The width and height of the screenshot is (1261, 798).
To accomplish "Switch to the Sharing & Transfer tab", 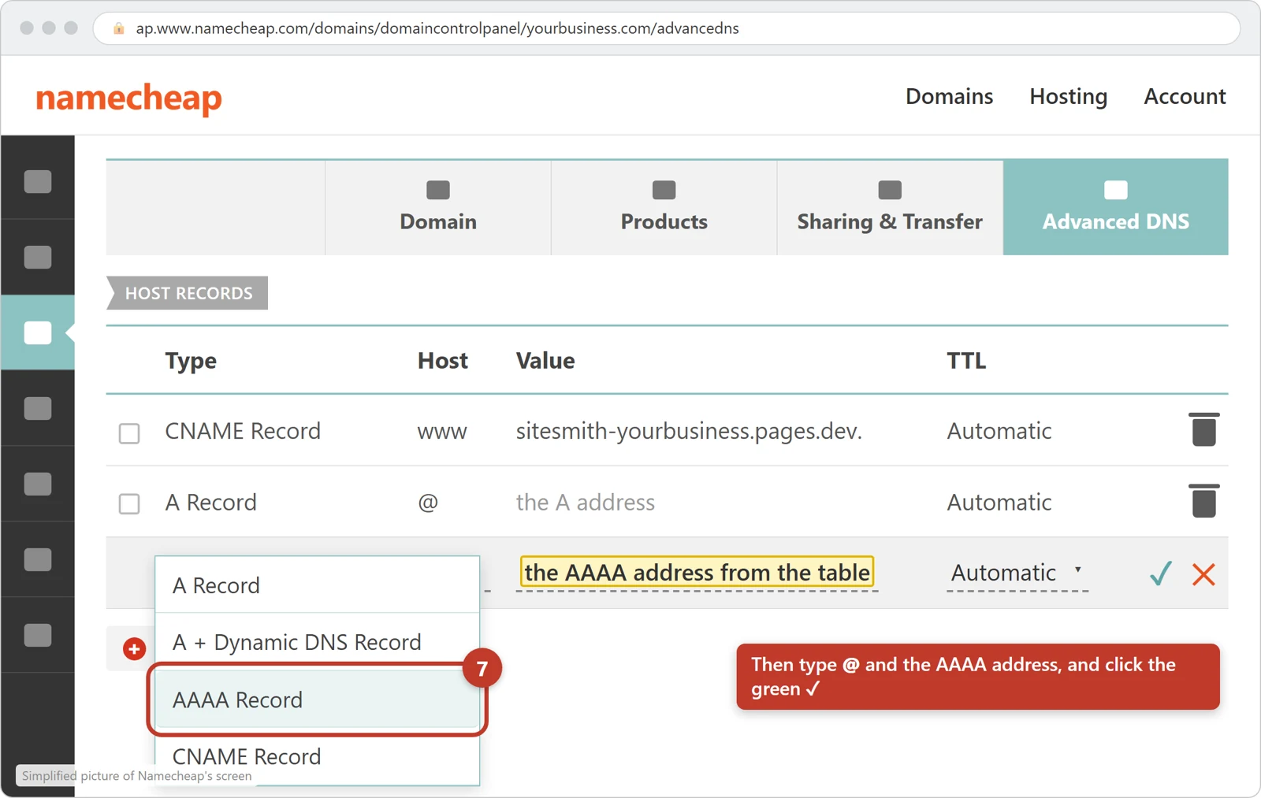I will pyautogui.click(x=890, y=207).
